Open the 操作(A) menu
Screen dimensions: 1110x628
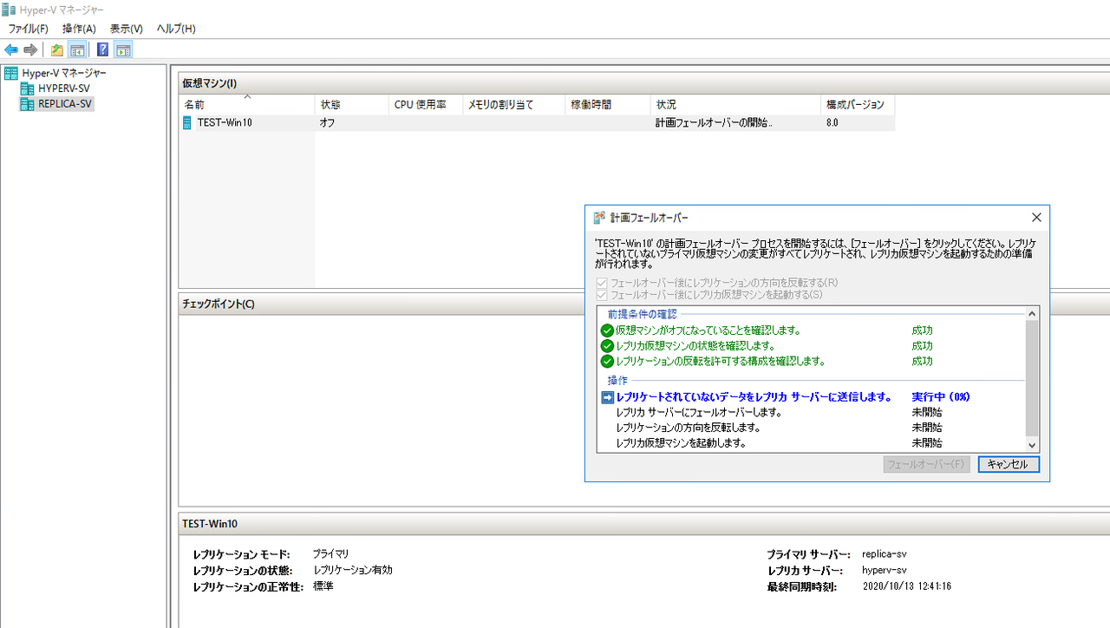(79, 29)
